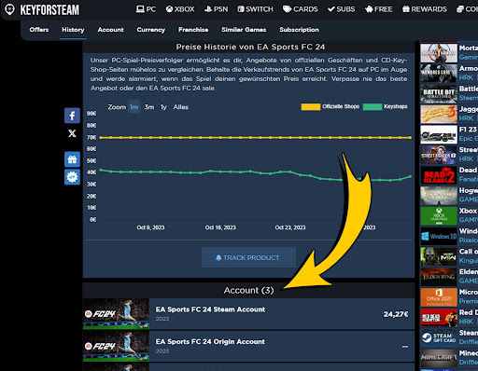Click the Origin Account FC24 thumbnail
Screen dimensions: 478x371
(116, 346)
